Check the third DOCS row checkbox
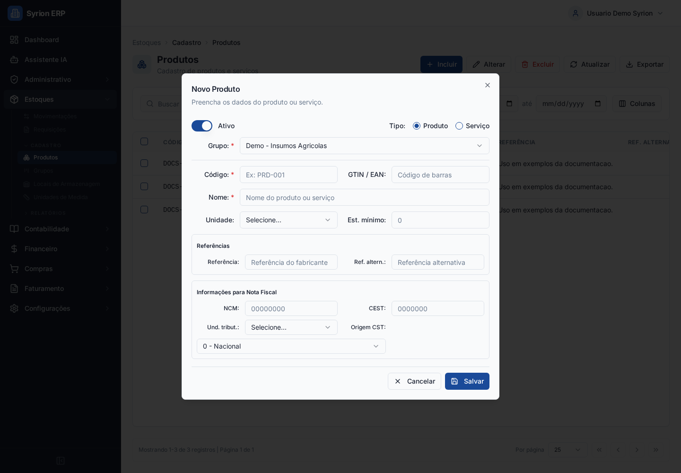 pyautogui.click(x=144, y=210)
